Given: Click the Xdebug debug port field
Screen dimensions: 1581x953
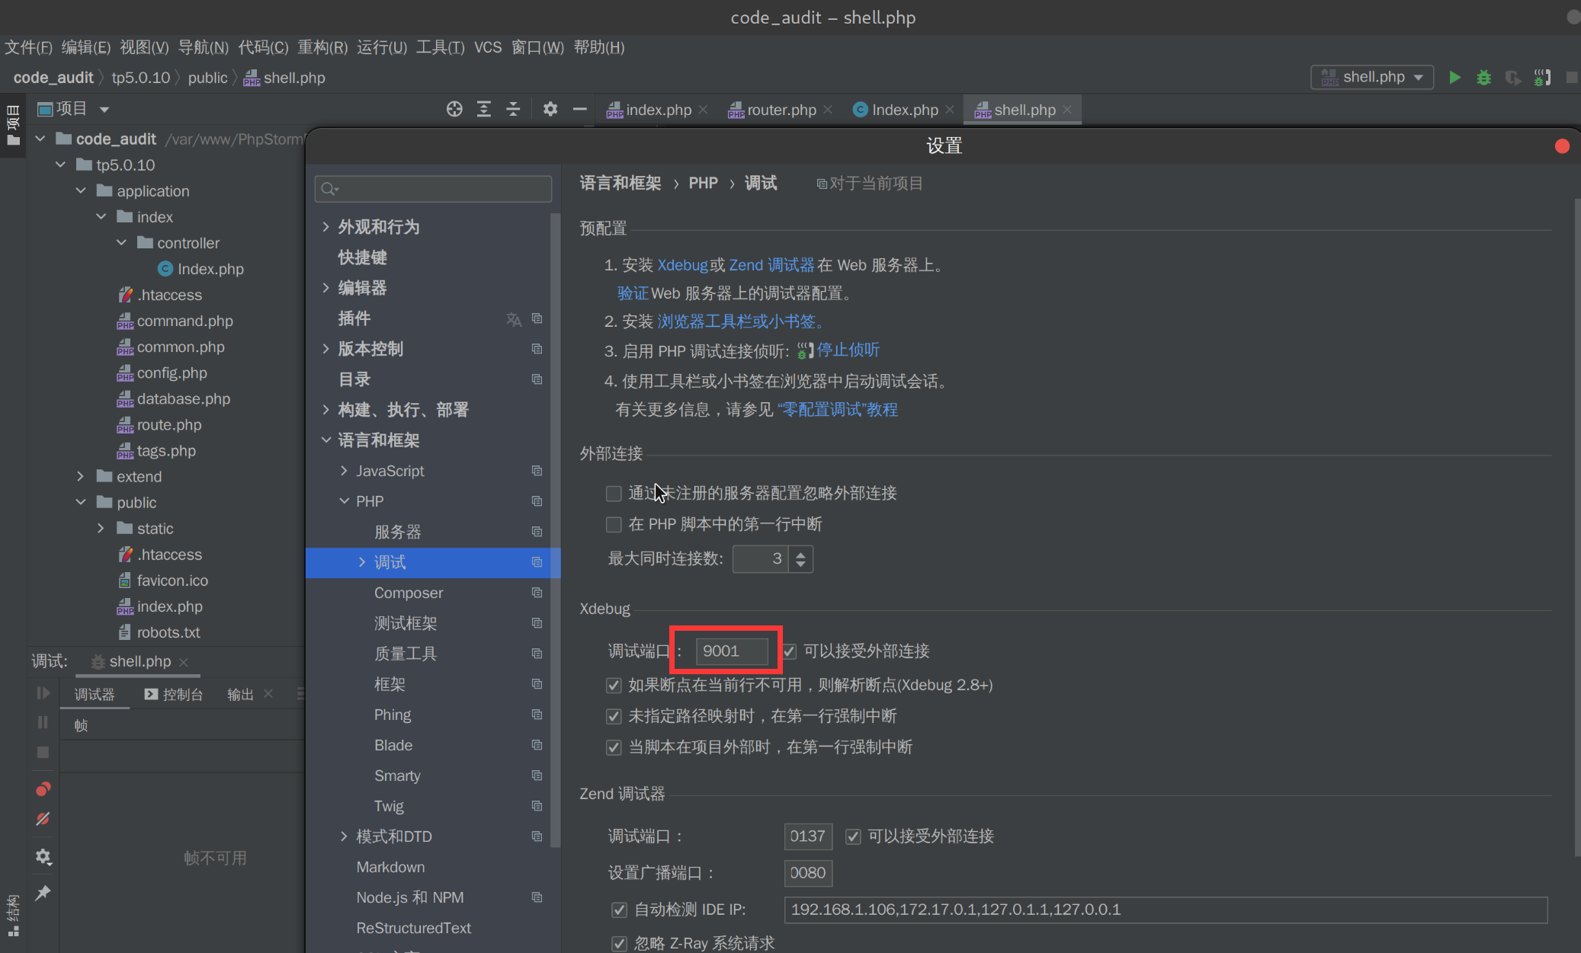Looking at the screenshot, I should click(x=731, y=651).
